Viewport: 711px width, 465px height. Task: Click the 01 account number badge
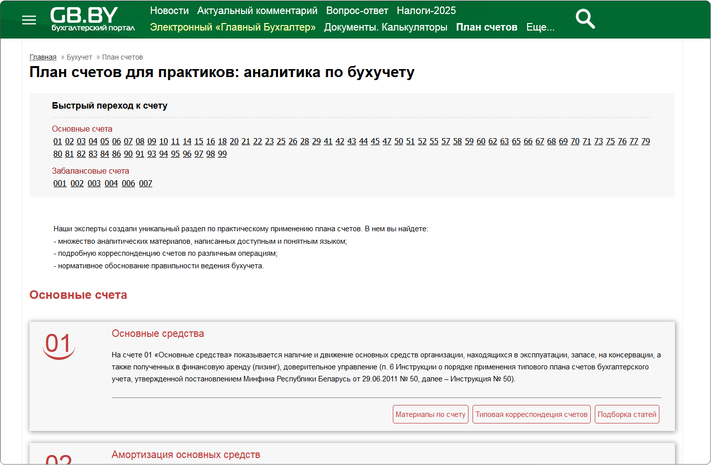(x=59, y=345)
